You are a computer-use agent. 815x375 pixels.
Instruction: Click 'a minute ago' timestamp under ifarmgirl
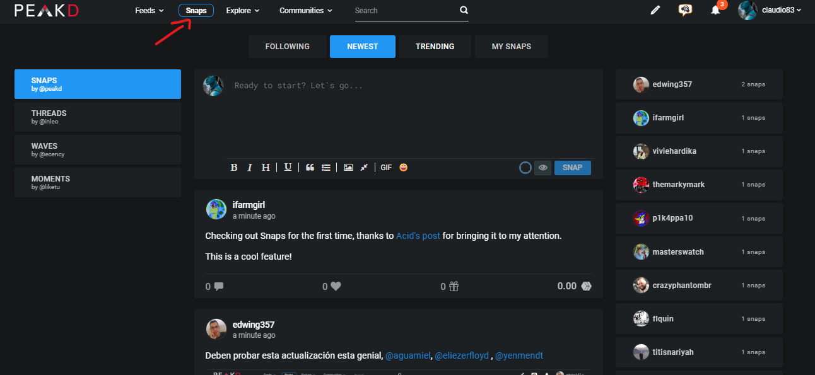pyautogui.click(x=254, y=216)
